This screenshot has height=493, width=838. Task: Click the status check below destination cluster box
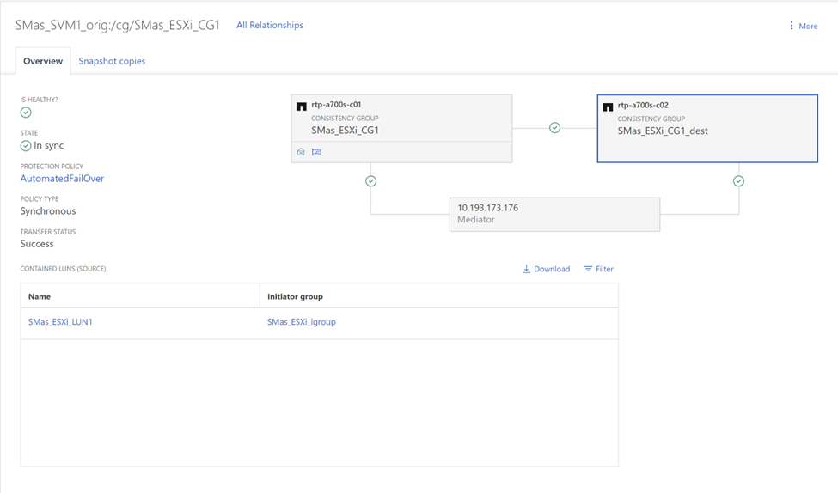coord(738,181)
